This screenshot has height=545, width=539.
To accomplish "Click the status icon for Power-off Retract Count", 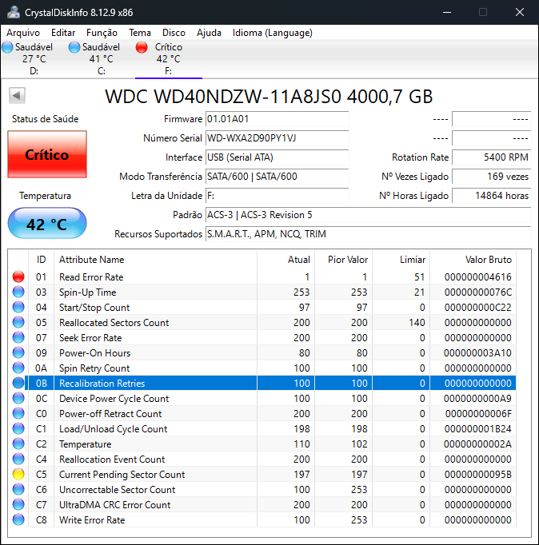I will 18,413.
